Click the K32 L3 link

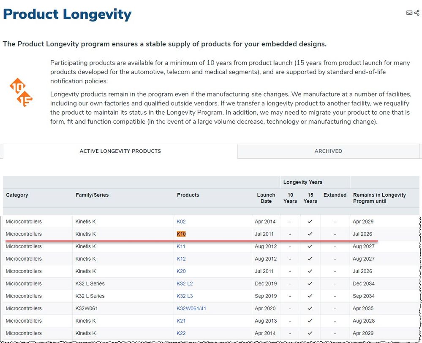click(185, 296)
